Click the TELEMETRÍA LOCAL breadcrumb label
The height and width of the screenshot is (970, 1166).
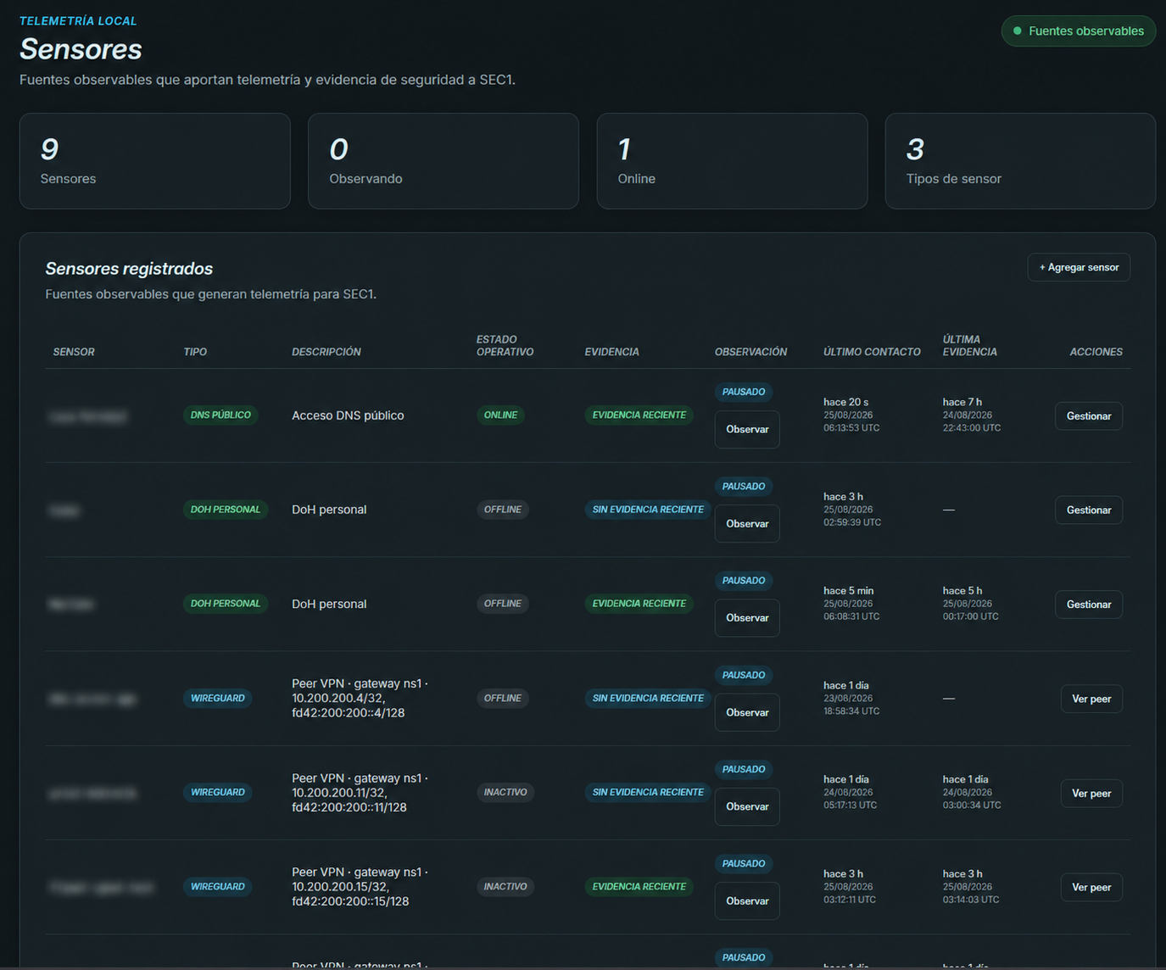78,20
